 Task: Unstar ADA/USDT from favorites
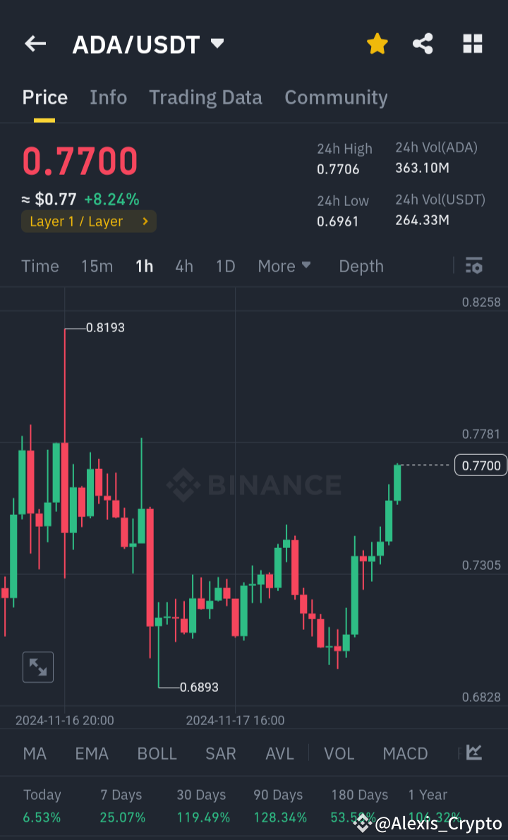click(377, 44)
